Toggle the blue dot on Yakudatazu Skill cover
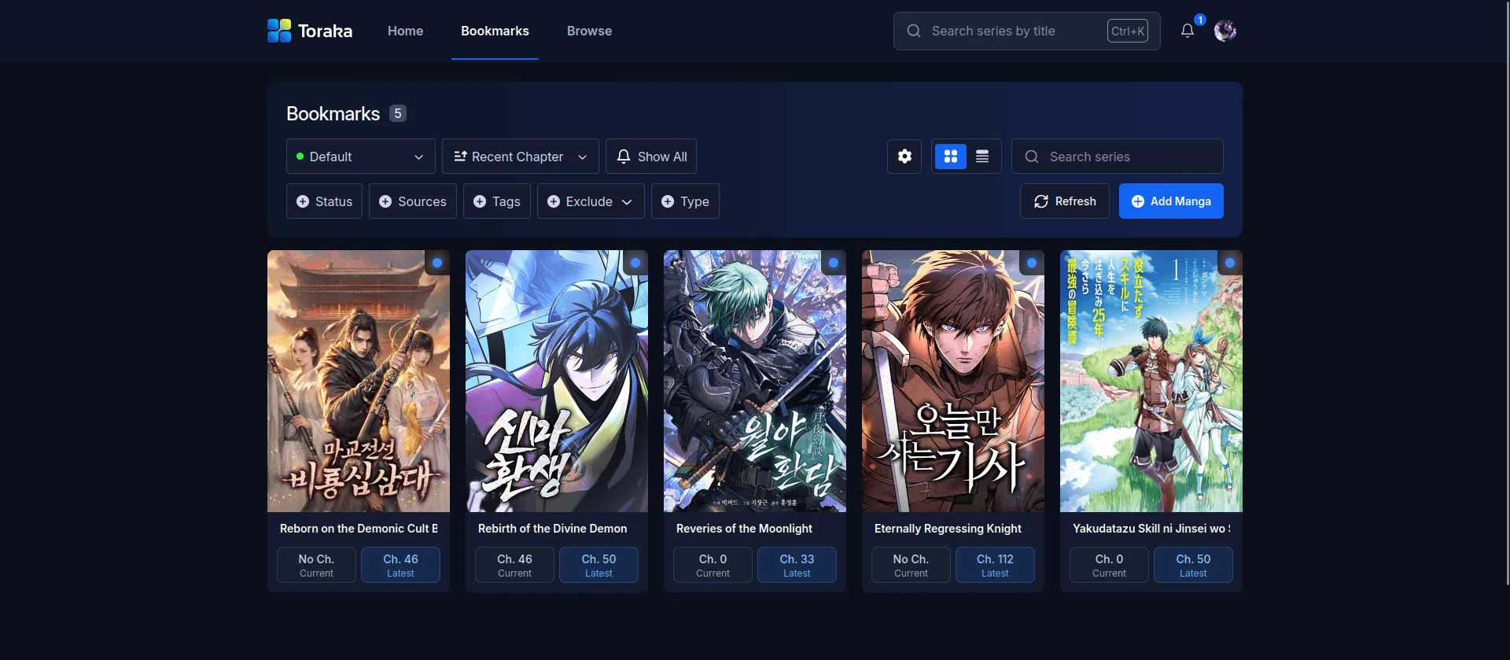This screenshot has width=1510, height=660. pyautogui.click(x=1230, y=263)
